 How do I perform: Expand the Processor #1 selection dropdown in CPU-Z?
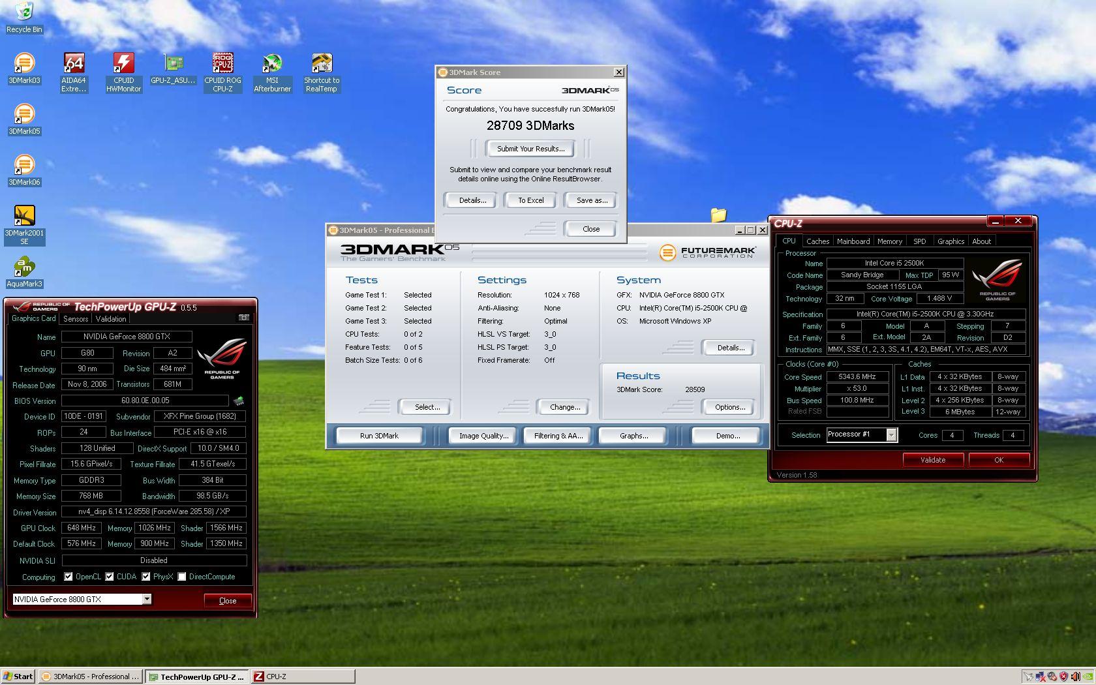[x=891, y=434]
